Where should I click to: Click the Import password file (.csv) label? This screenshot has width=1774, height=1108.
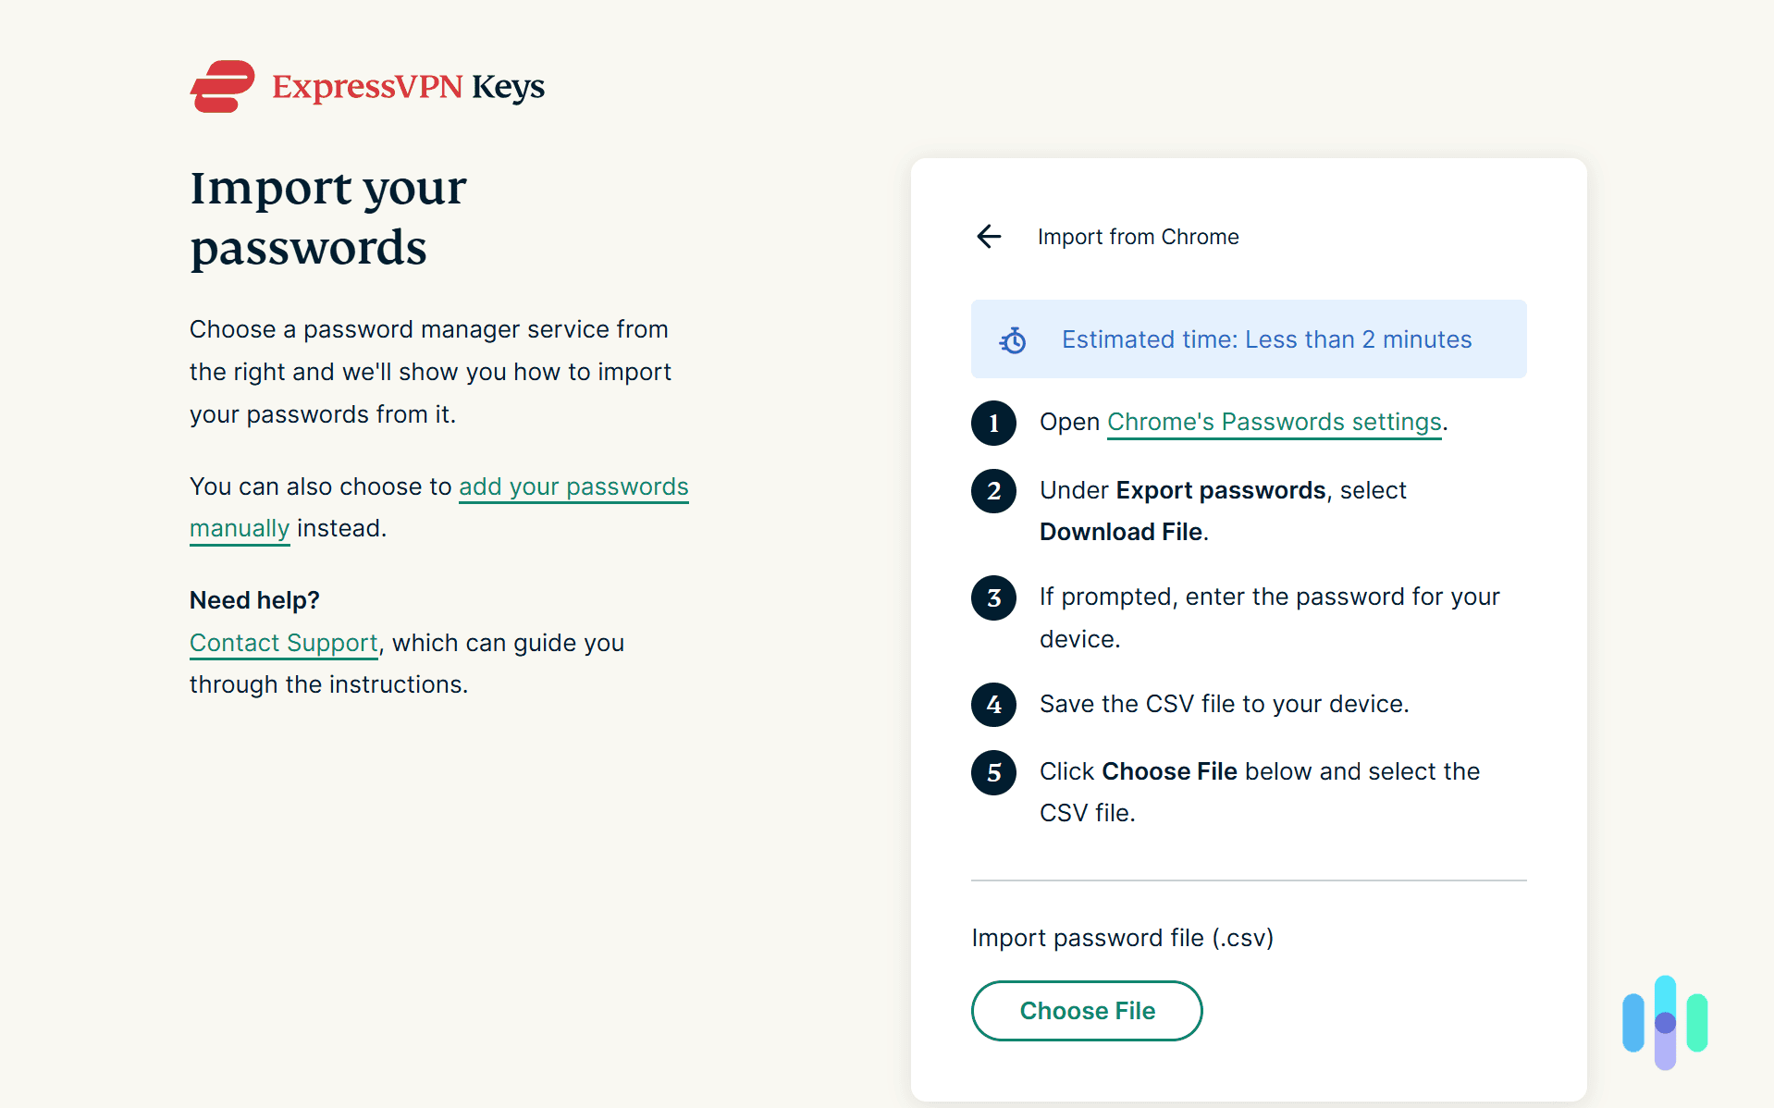click(x=1122, y=937)
